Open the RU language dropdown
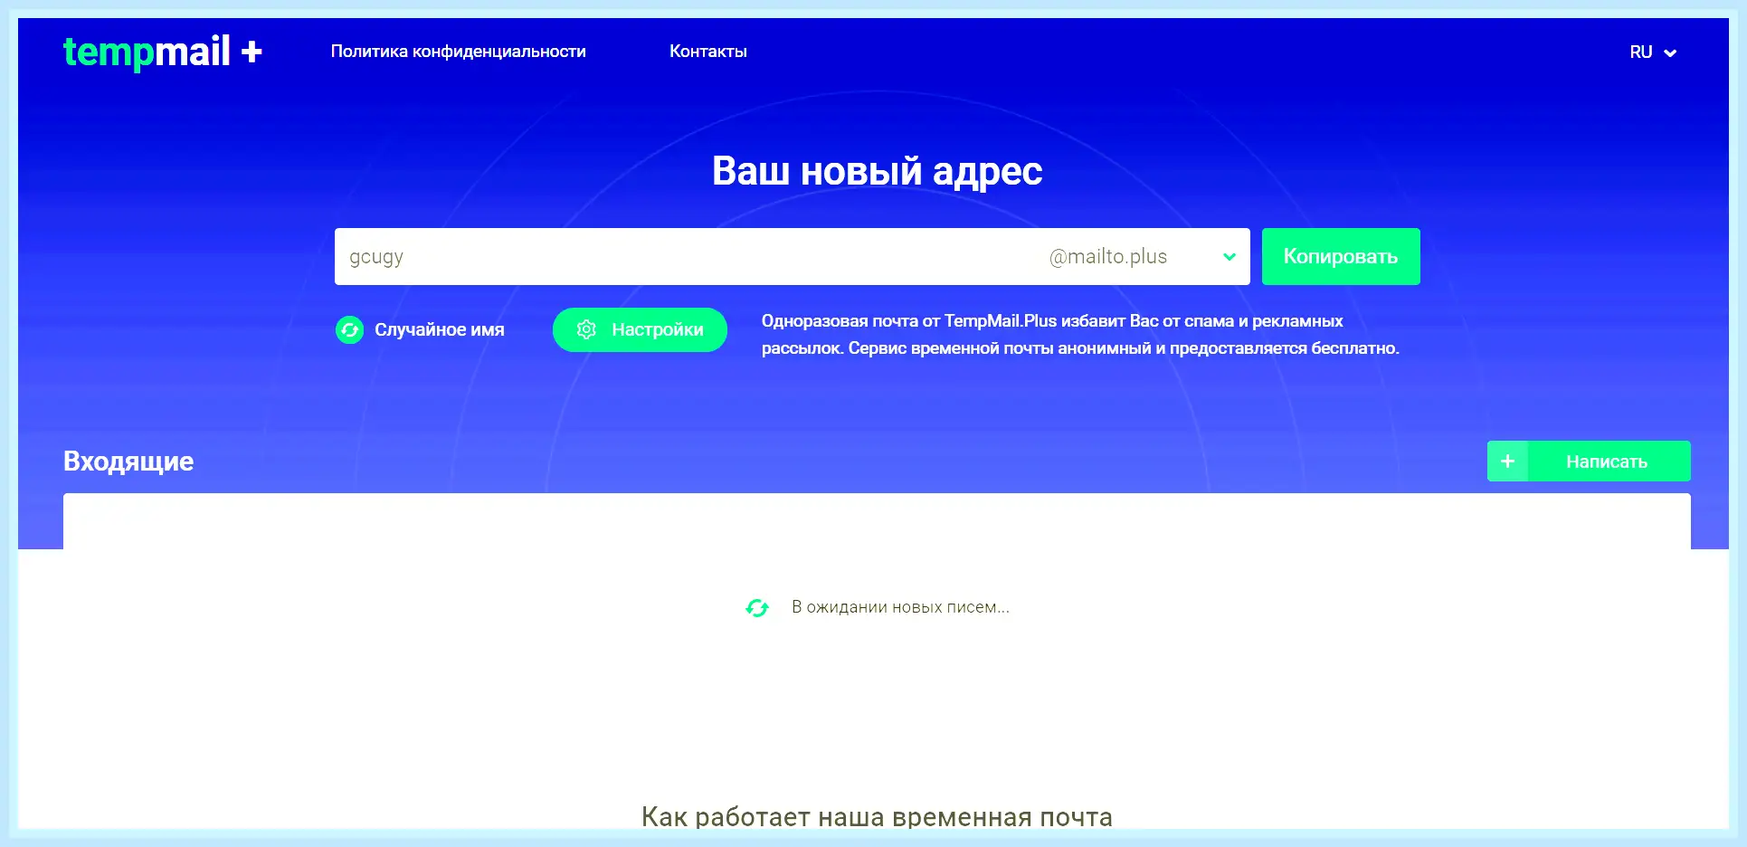Viewport: 1747px width, 847px height. (1653, 52)
